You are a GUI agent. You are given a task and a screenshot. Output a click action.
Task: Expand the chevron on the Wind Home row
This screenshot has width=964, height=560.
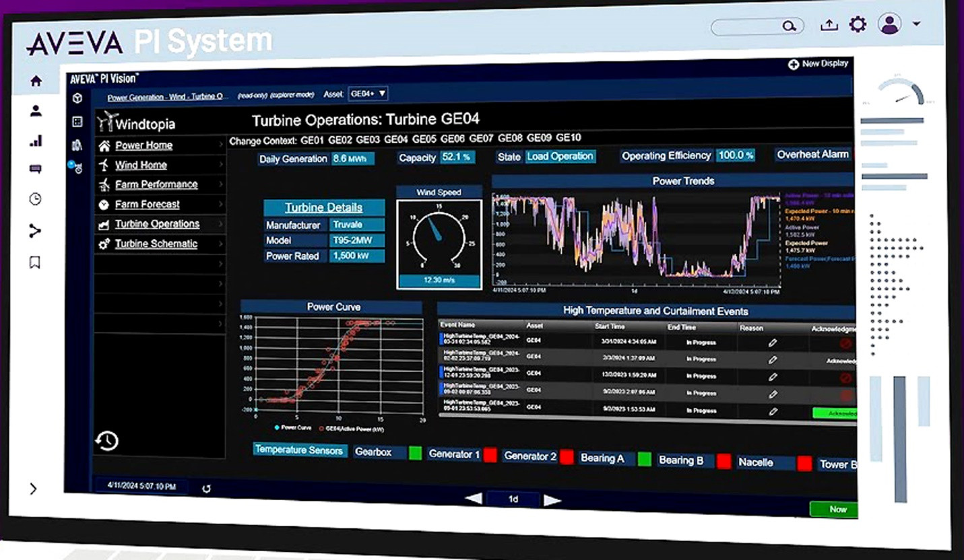220,164
